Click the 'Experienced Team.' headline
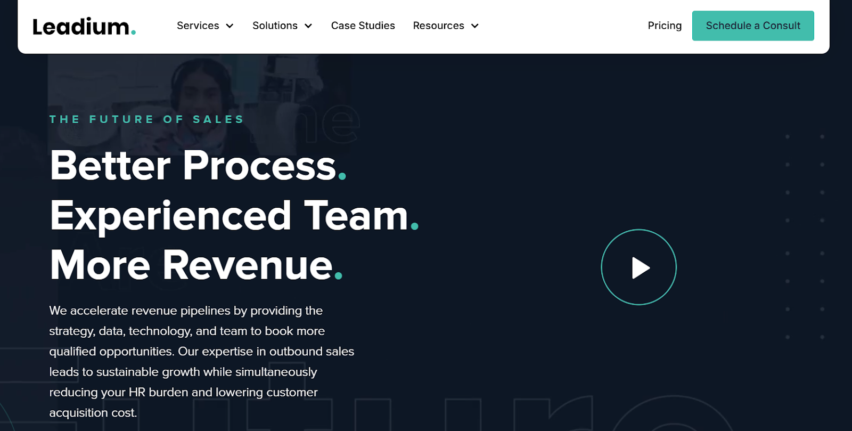Screen dimensions: 852x431 pos(234,216)
